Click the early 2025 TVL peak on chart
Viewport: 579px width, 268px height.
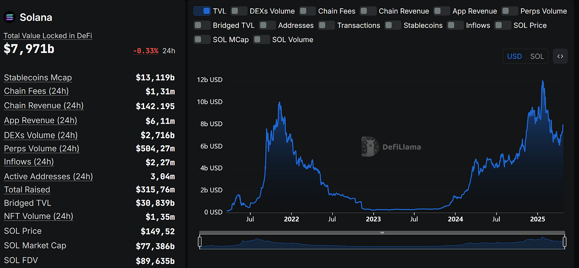[542, 81]
